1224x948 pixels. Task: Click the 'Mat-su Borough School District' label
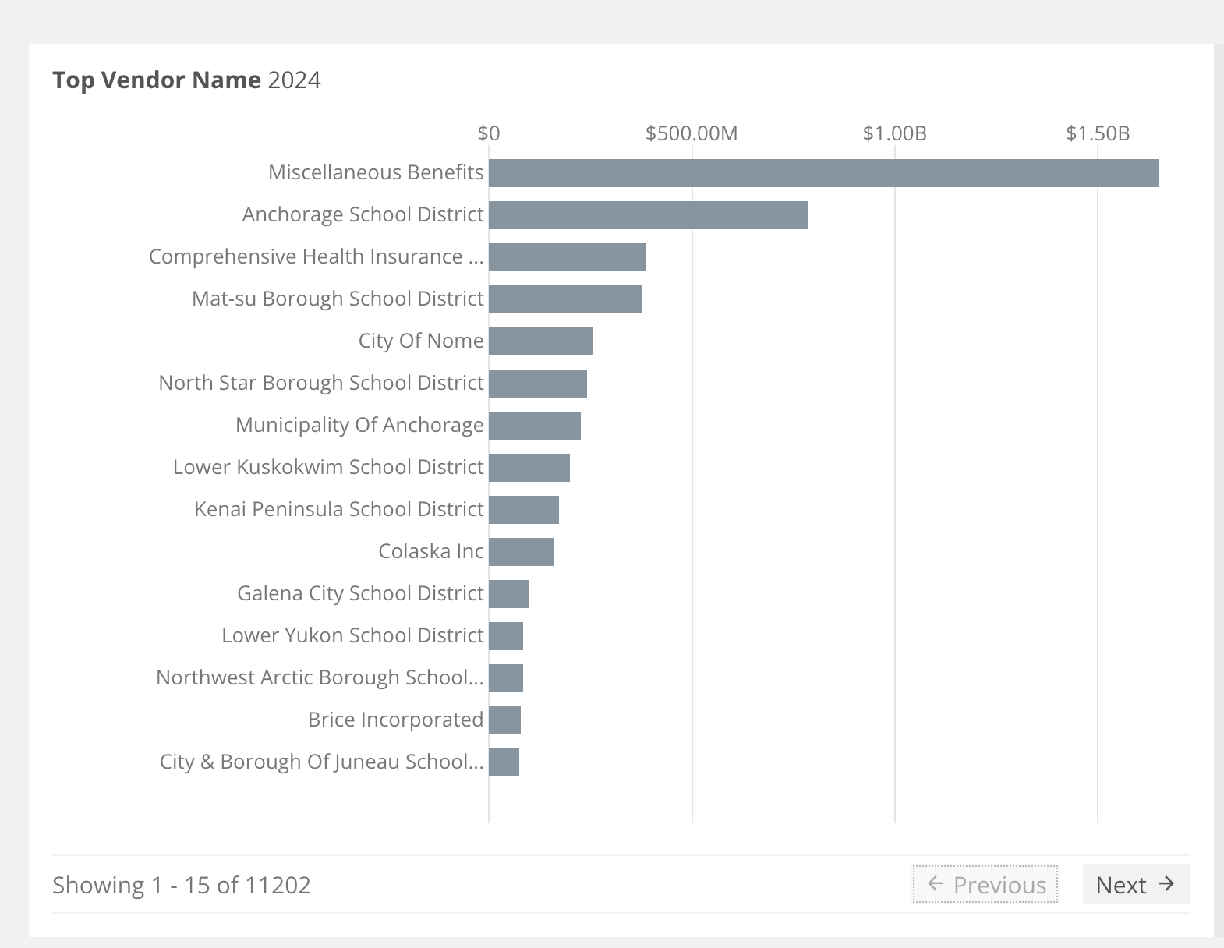click(x=338, y=299)
